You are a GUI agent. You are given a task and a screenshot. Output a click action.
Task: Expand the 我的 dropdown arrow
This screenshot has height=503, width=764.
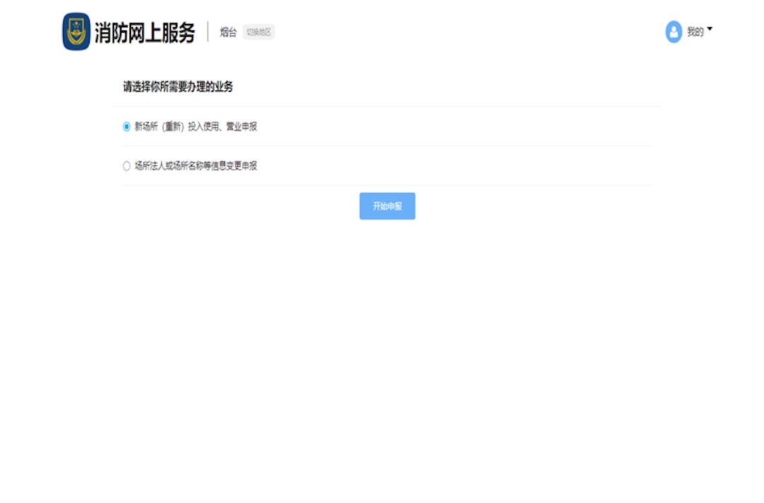[710, 29]
